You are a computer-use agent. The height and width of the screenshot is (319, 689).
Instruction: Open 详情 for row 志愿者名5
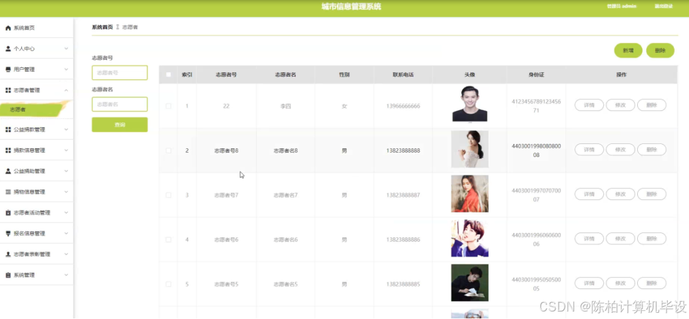(x=589, y=283)
